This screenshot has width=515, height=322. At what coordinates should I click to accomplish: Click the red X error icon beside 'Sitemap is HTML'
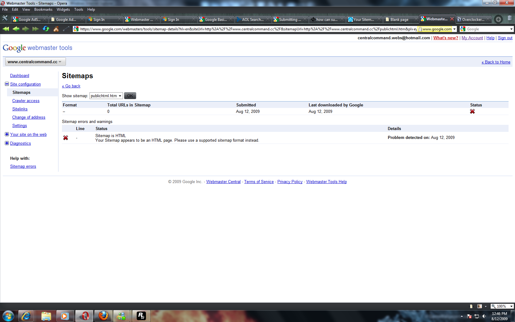point(66,138)
